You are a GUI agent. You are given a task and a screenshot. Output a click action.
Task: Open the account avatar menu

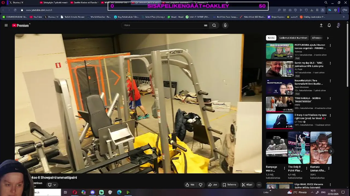pos(338,25)
